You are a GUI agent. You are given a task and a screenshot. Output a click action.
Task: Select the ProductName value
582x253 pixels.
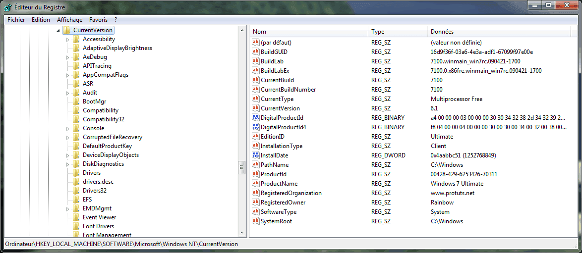tap(279, 184)
